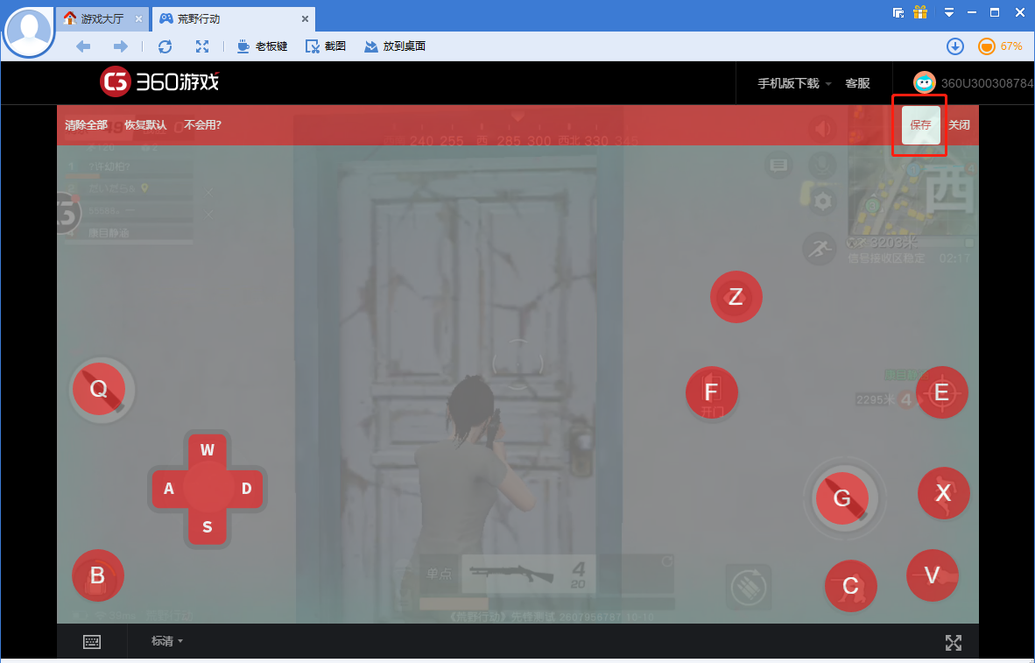Click 关闭 to close mapping editor
1035x663 pixels.
pos(959,125)
